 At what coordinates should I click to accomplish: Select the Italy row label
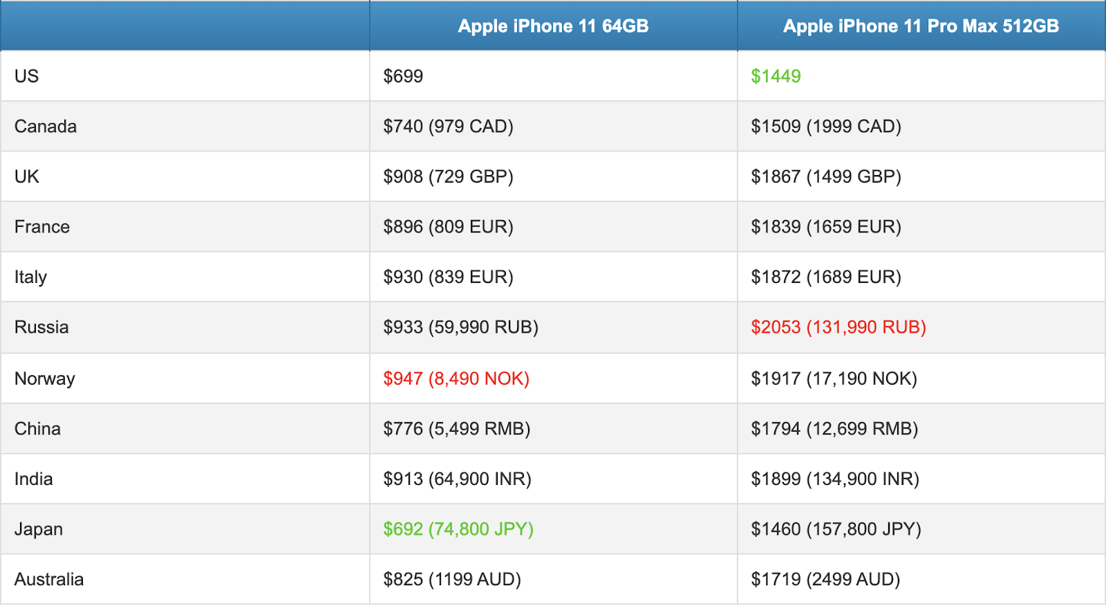[31, 277]
